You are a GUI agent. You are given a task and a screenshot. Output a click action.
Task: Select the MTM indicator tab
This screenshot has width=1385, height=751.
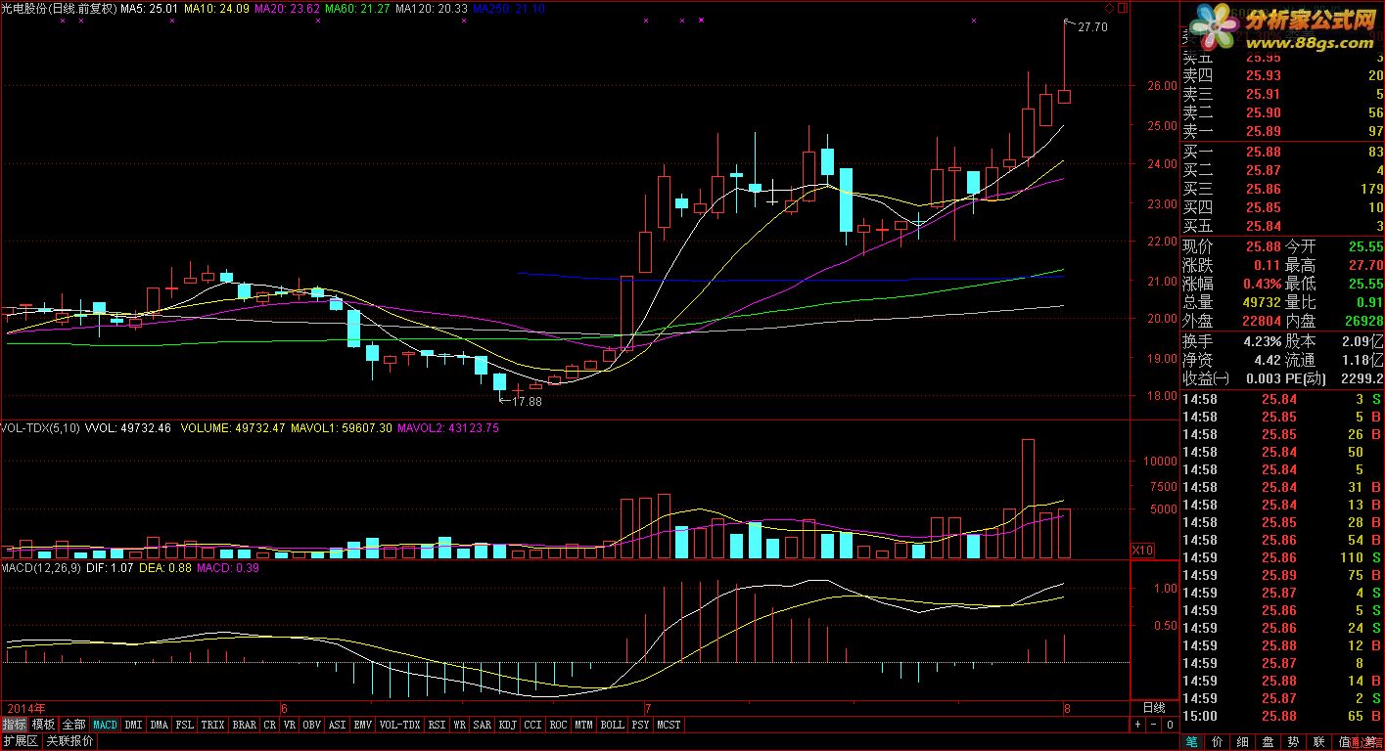[583, 725]
